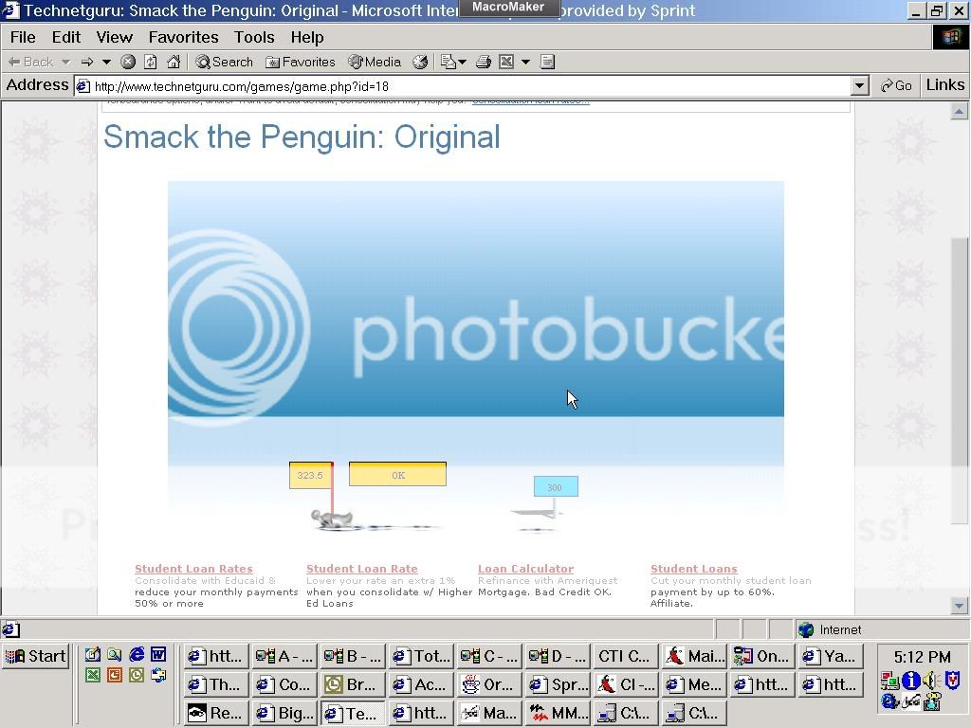This screenshot has width=971, height=728.
Task: Click the Discuss toolbar icon
Action: coord(547,62)
